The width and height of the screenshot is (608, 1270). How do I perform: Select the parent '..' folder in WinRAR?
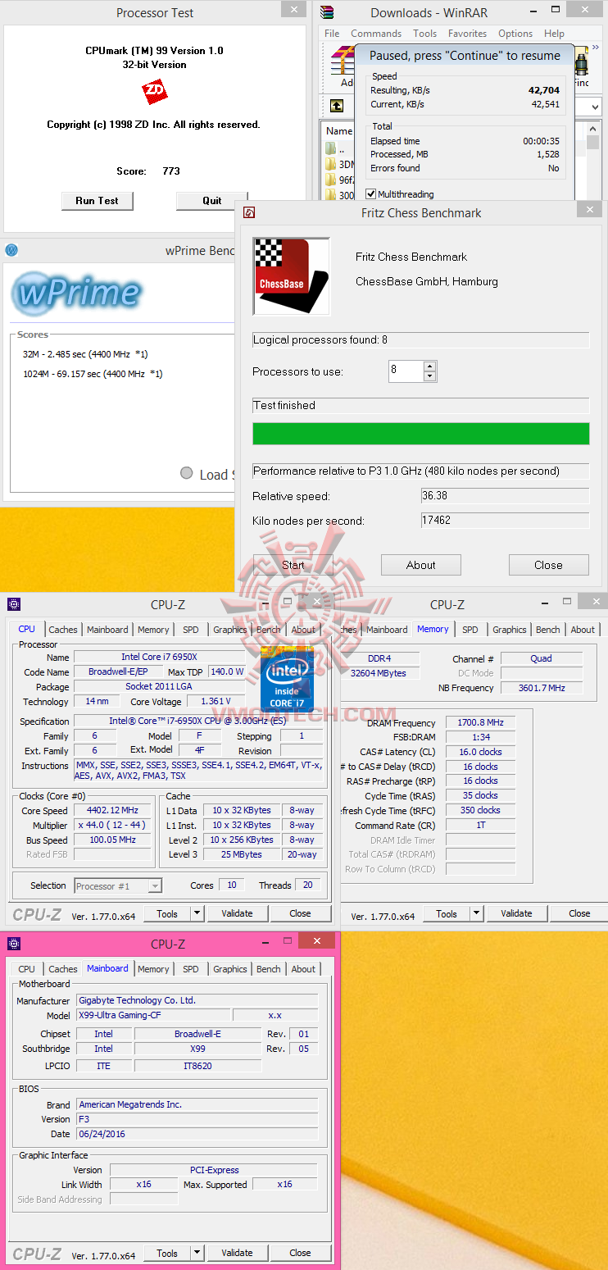point(331,148)
